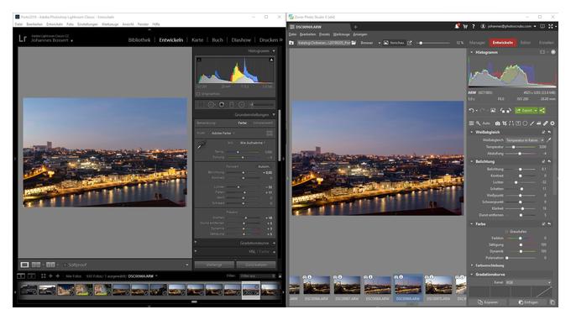Select Lightroom's graduated filter tool

(x=232, y=104)
